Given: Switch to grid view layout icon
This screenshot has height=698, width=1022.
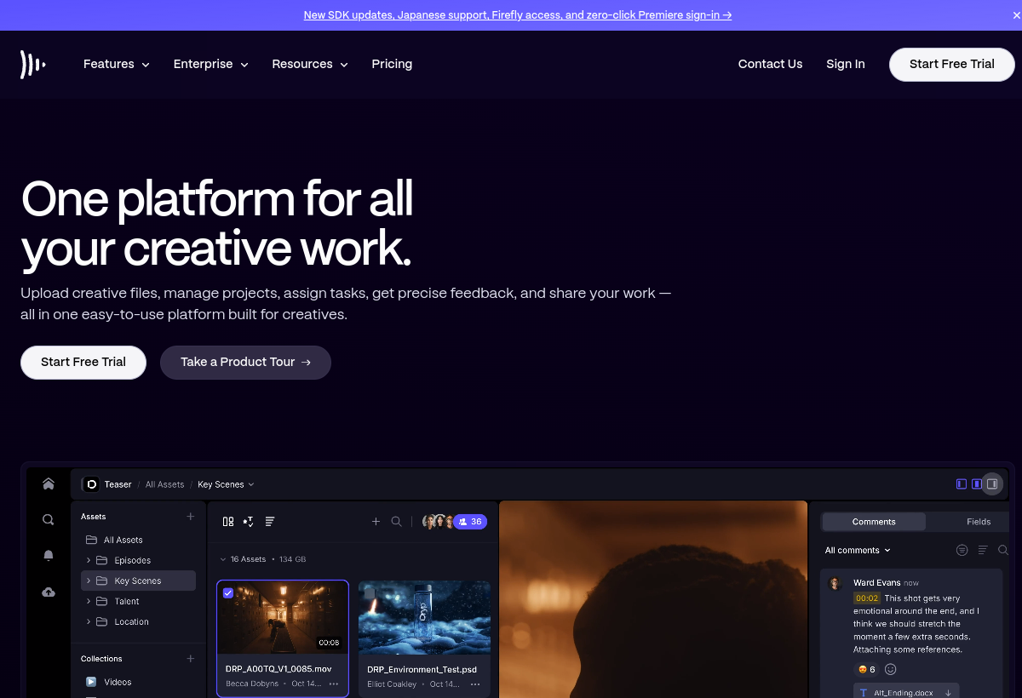Looking at the screenshot, I should click(228, 522).
